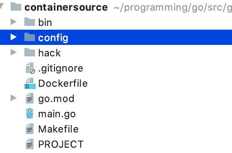
Task: Click the PROJECT file icon
Action: coord(30,144)
